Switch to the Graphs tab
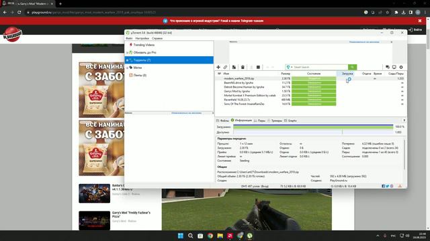This screenshot has height=241, width=430. click(290, 120)
